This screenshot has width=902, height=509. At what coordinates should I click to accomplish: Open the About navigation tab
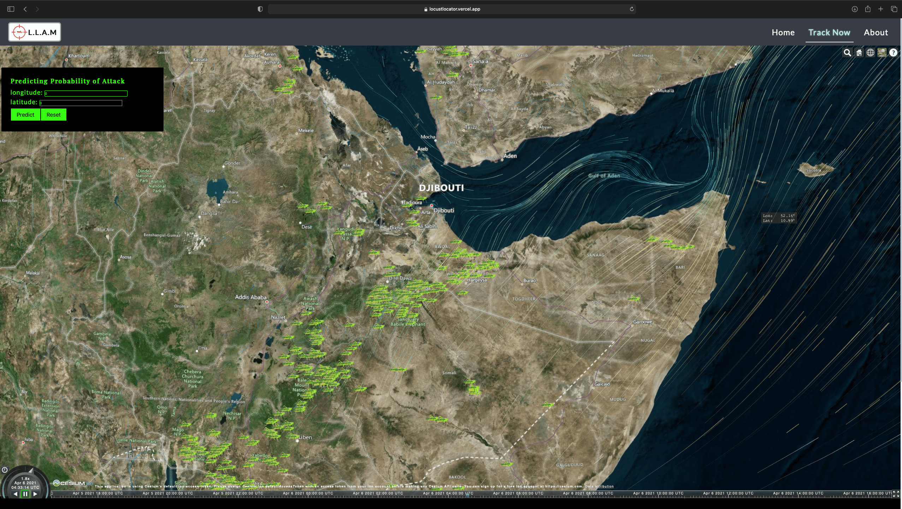click(876, 33)
